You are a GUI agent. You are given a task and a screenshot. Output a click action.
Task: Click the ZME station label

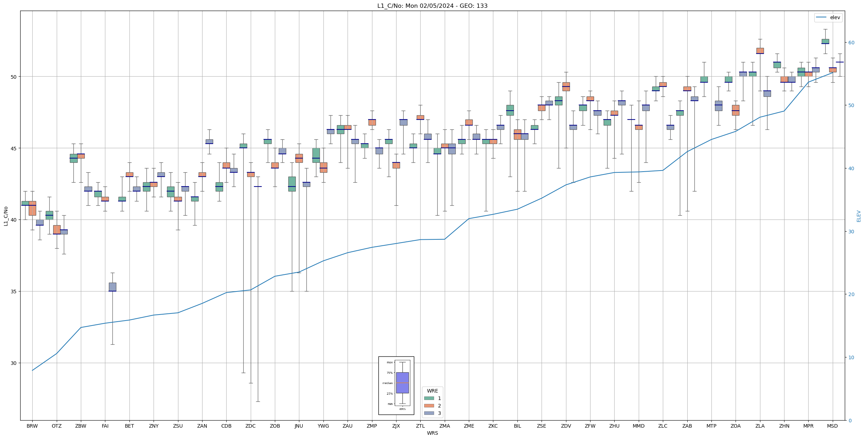(x=469, y=426)
